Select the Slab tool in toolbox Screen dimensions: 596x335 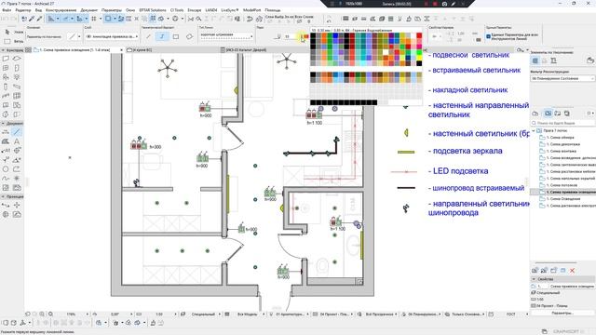coord(17,59)
